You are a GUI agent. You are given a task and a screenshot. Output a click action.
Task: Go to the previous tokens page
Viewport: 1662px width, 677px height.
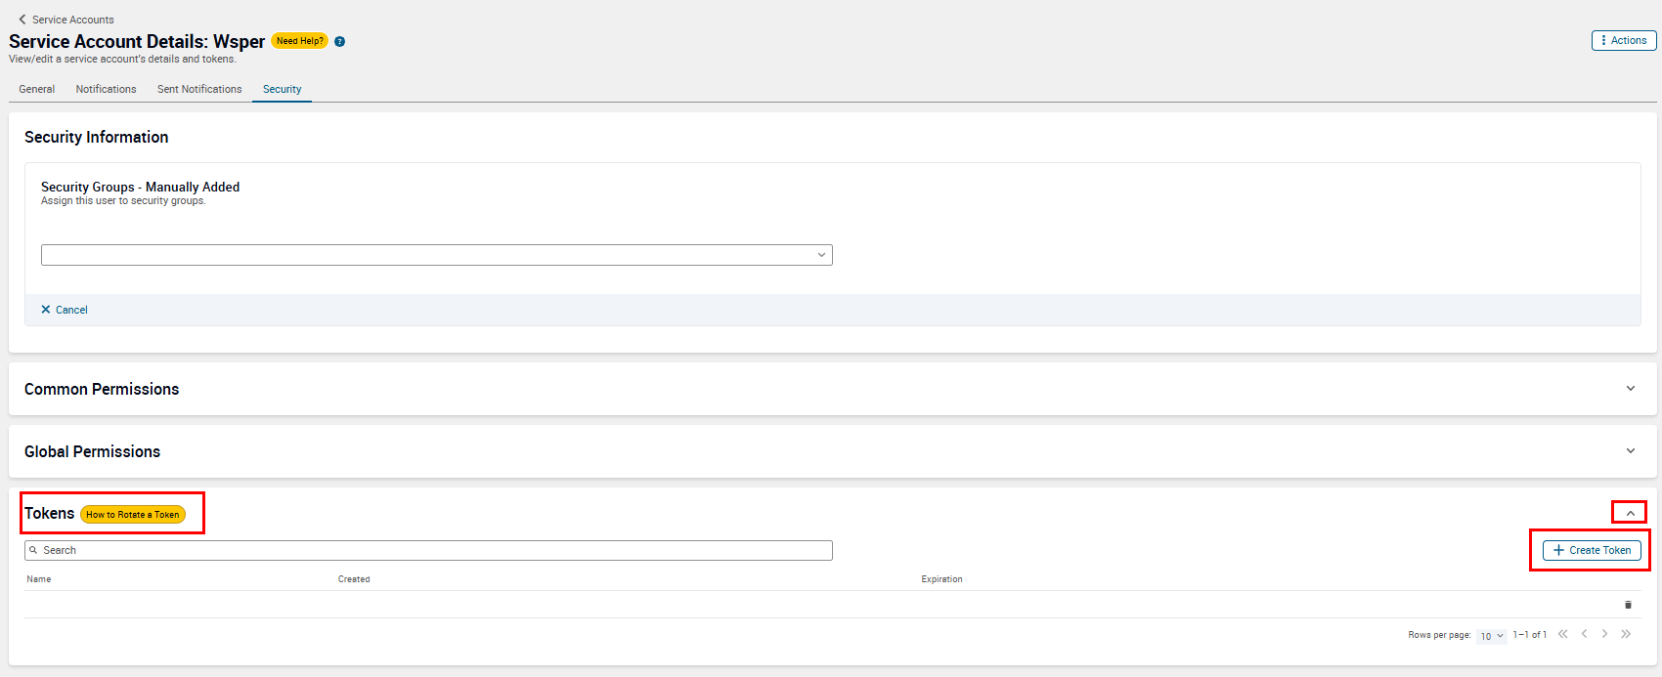1584,634
